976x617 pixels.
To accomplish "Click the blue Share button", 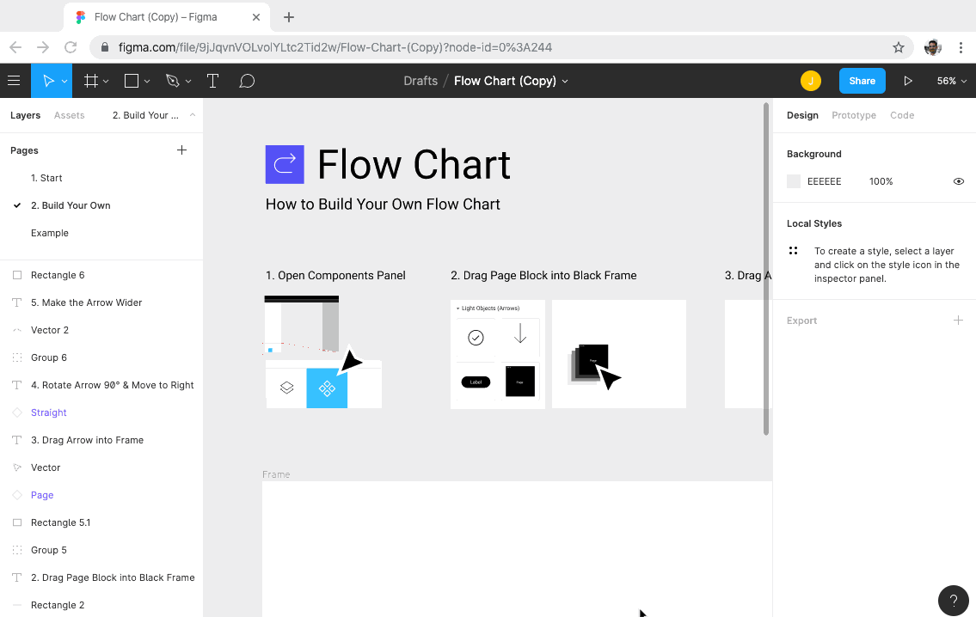I will coord(862,81).
